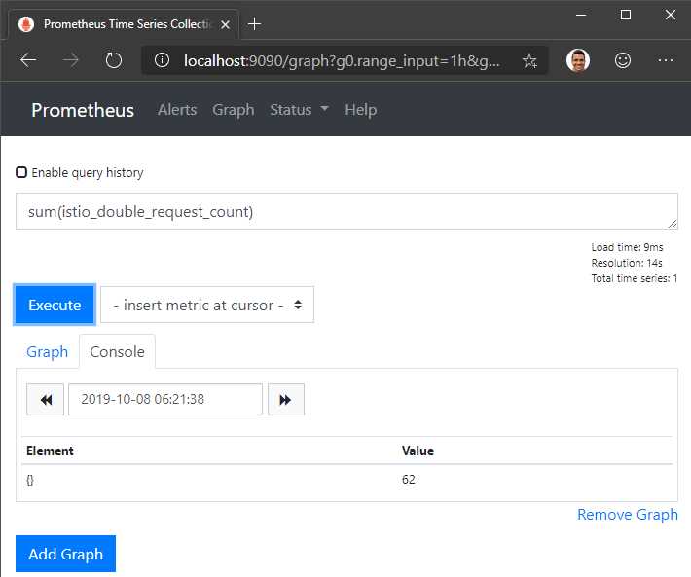Step time forward with fast-forward button
691x577 pixels.
pyautogui.click(x=285, y=400)
